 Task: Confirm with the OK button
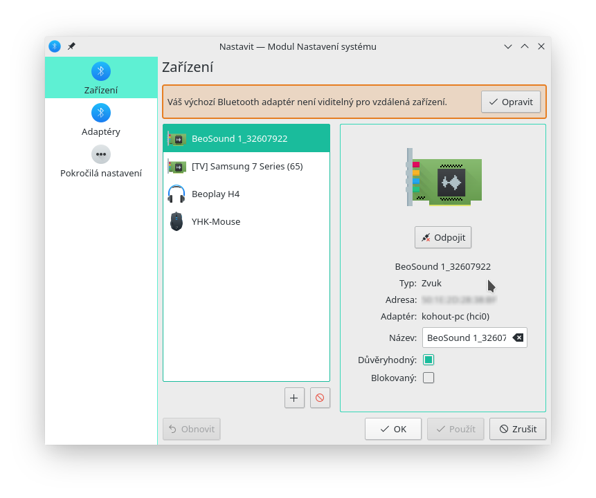(x=392, y=429)
